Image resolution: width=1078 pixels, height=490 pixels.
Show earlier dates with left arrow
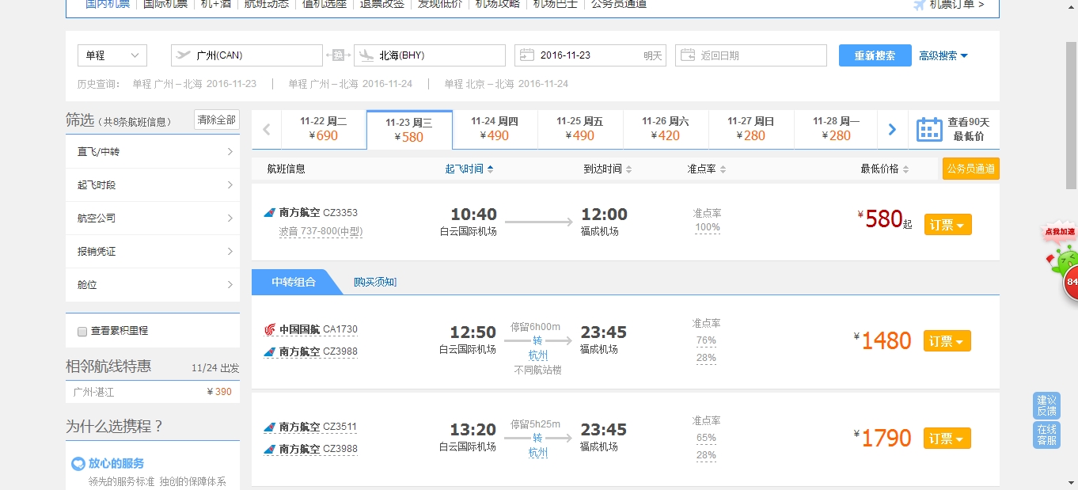click(267, 130)
